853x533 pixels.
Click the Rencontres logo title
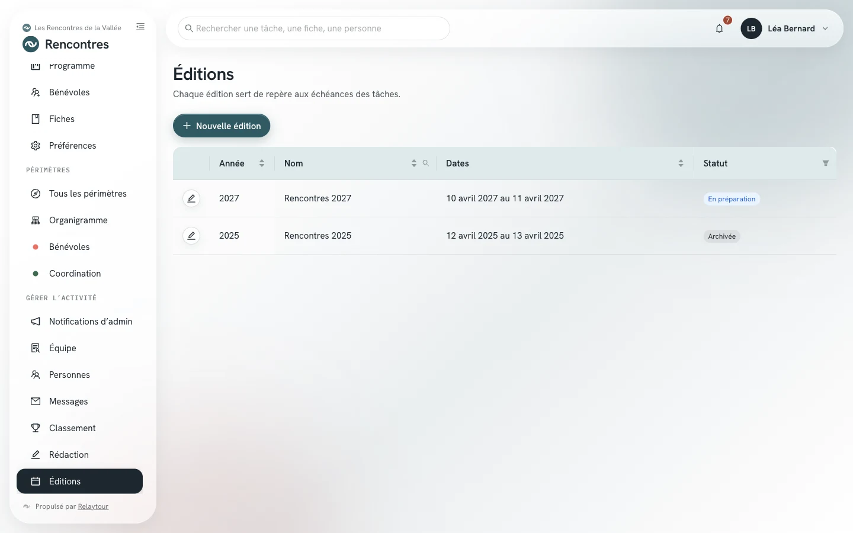(x=66, y=44)
